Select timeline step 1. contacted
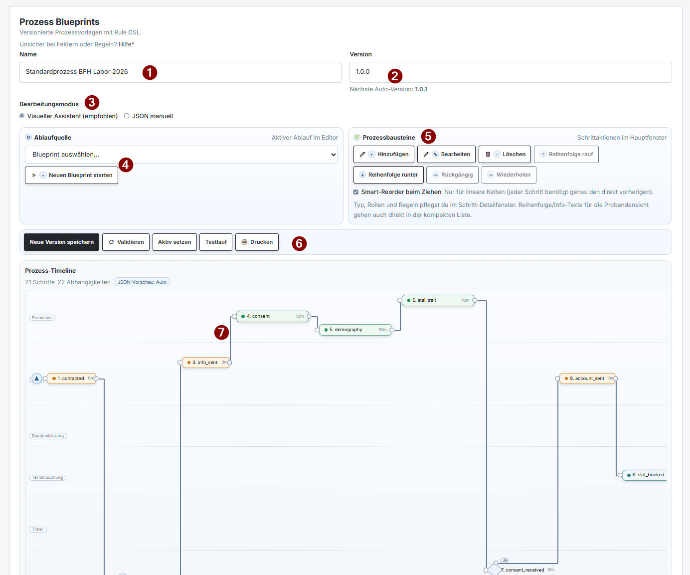This screenshot has width=690, height=575. pyautogui.click(x=71, y=379)
